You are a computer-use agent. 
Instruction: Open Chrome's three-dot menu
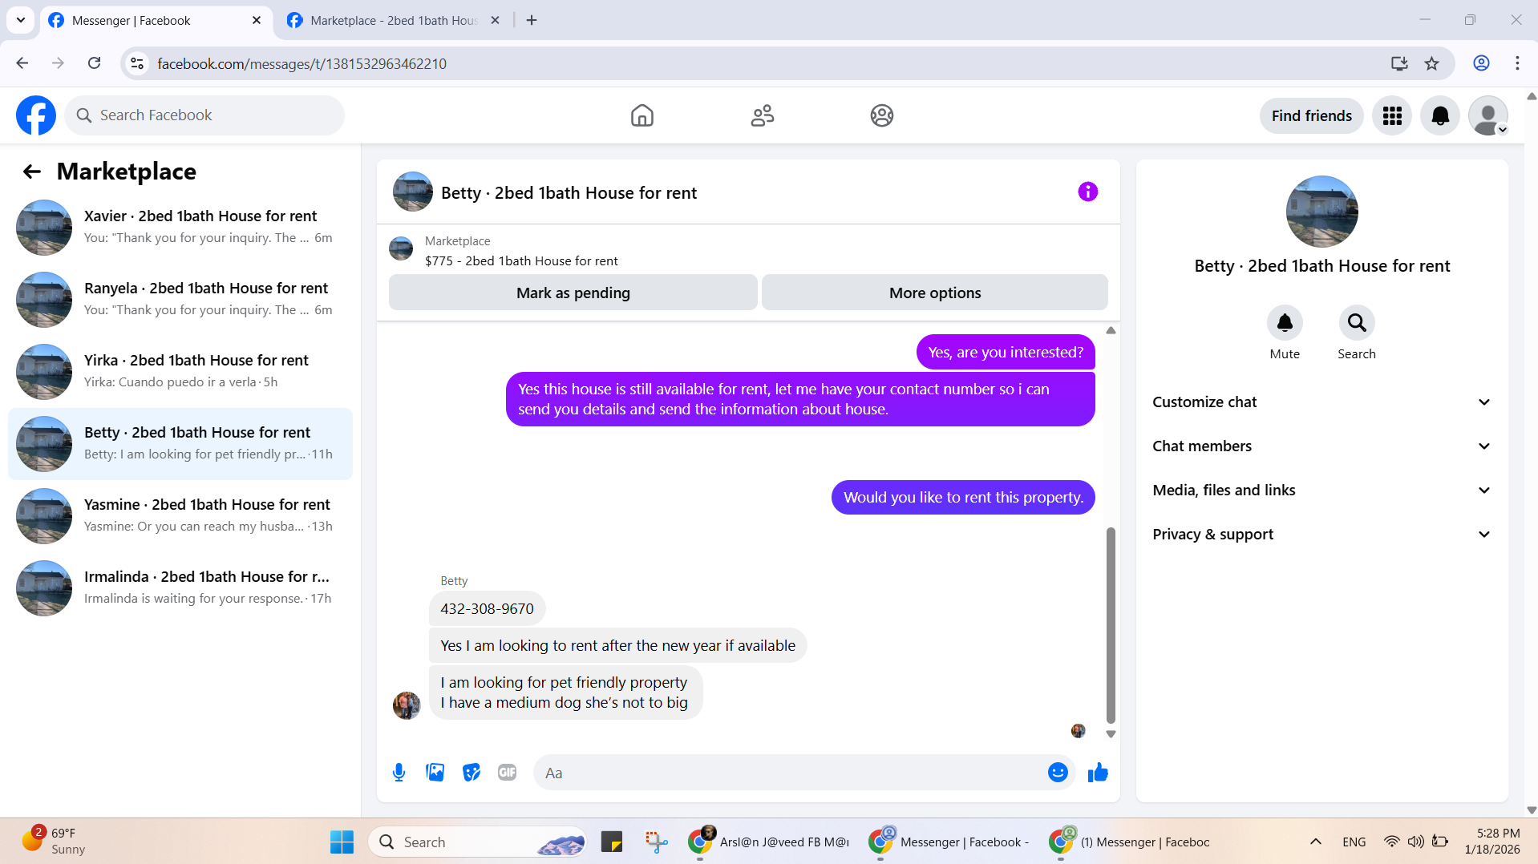click(x=1517, y=63)
